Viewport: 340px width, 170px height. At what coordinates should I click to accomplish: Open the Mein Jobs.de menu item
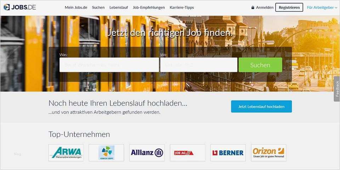point(76,7)
